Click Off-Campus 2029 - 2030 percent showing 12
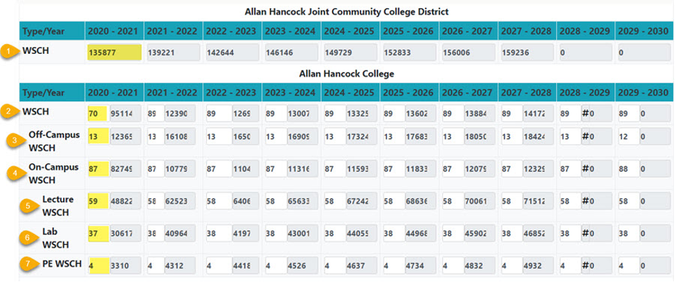Image resolution: width=676 pixels, height=282 pixels. point(629,136)
